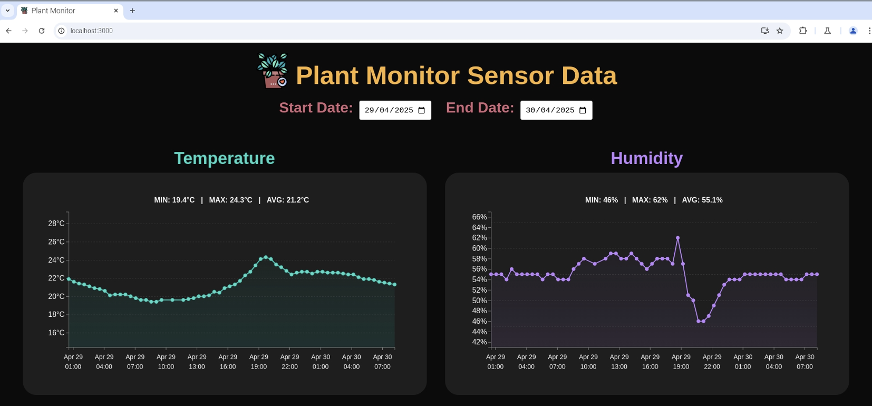Select the Plant Monitor browser tab
Viewport: 872px width, 406px height.
coord(63,11)
